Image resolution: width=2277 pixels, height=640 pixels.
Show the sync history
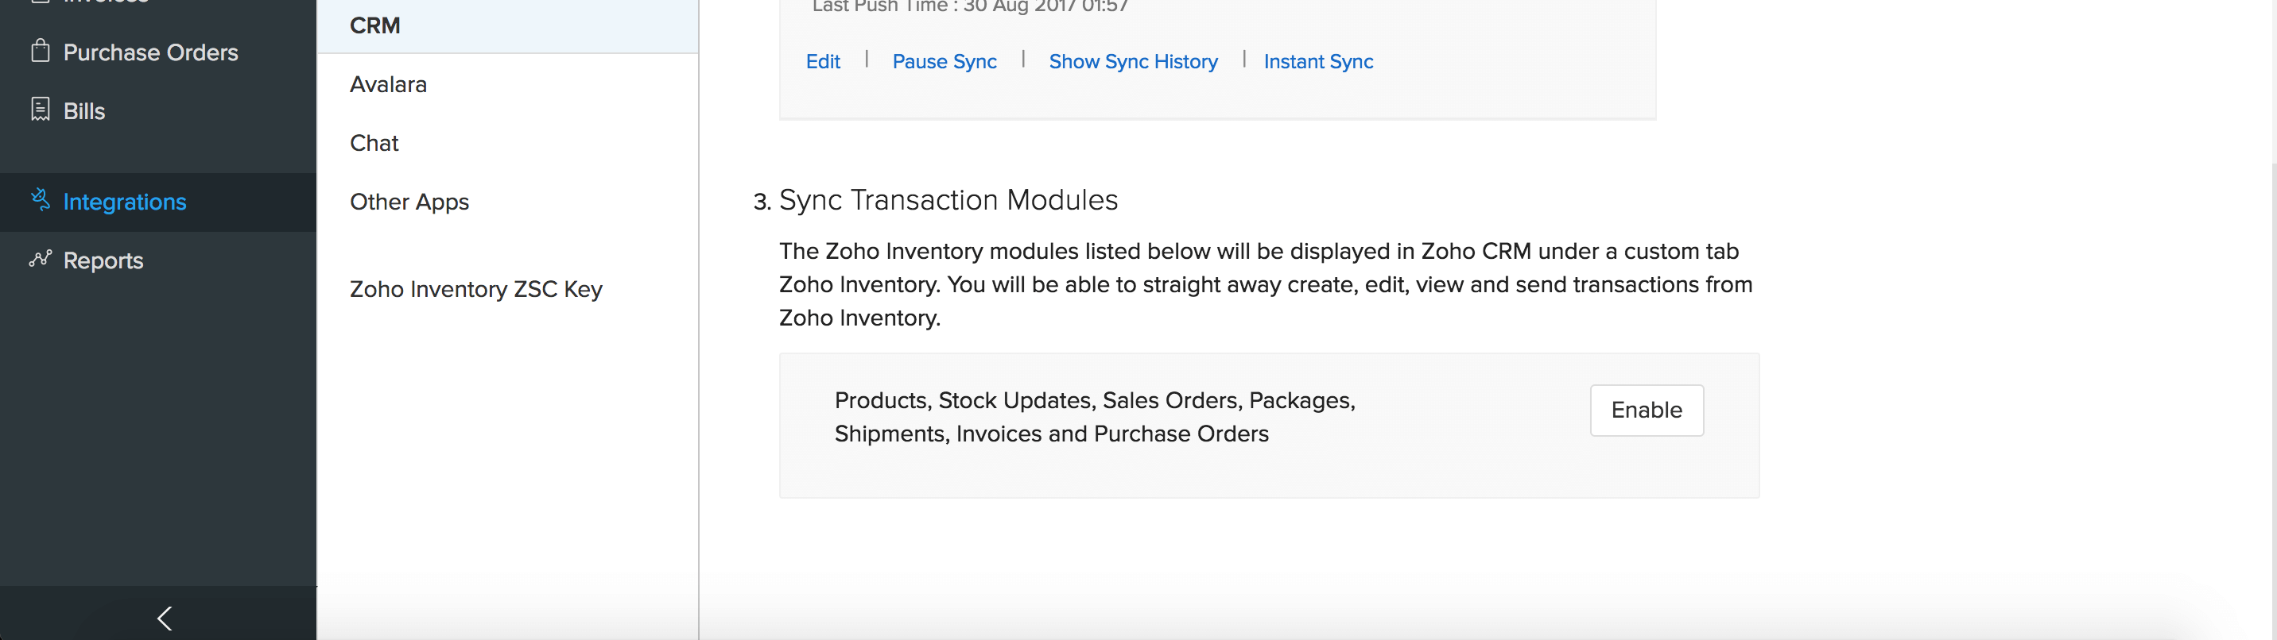(x=1132, y=62)
